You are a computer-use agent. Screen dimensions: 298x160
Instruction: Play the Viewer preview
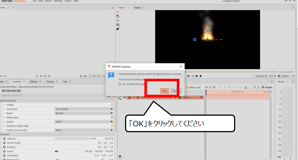[x=201, y=76]
